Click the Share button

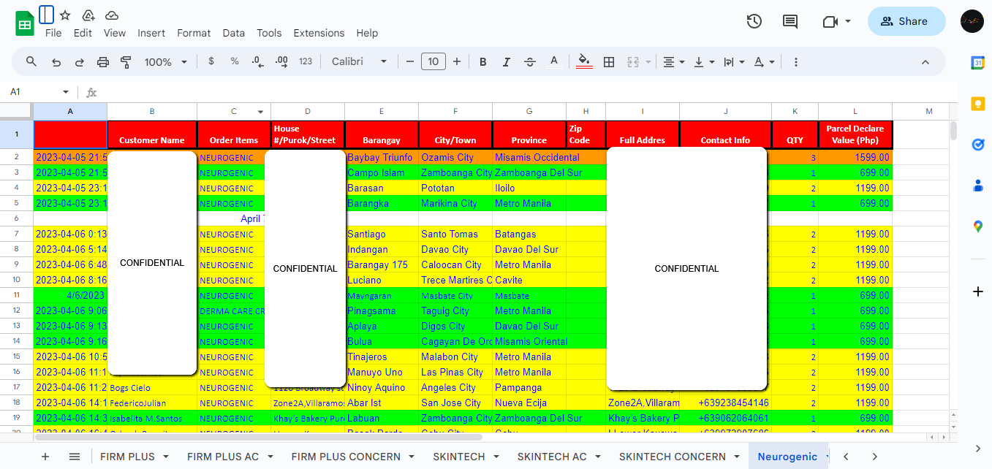pos(906,21)
